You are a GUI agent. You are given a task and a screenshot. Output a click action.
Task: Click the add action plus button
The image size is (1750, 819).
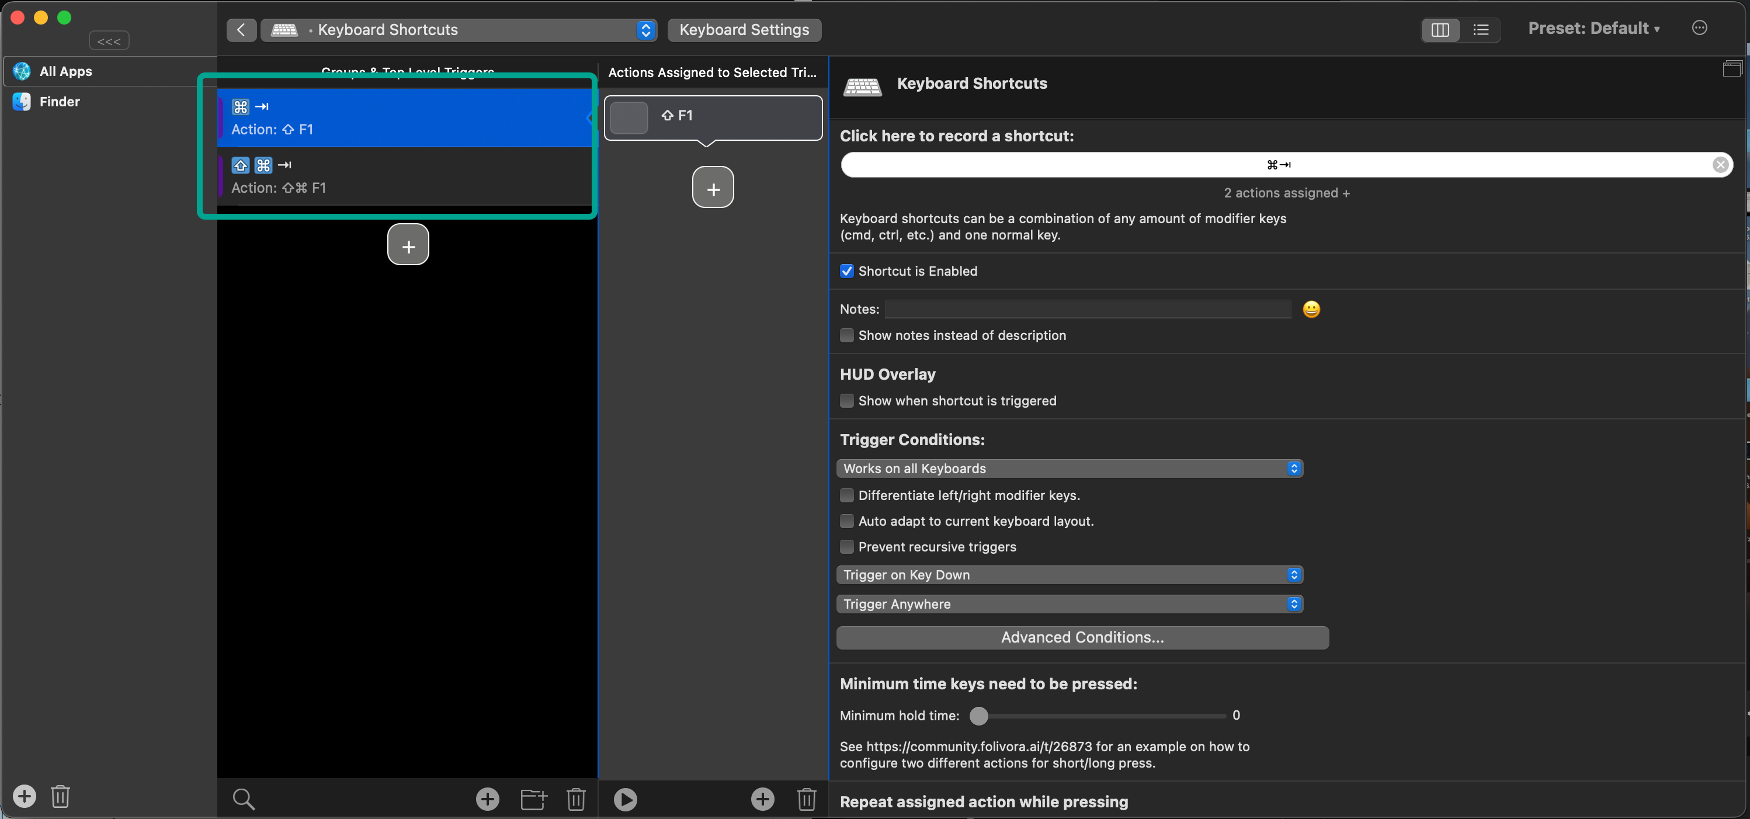pos(713,188)
